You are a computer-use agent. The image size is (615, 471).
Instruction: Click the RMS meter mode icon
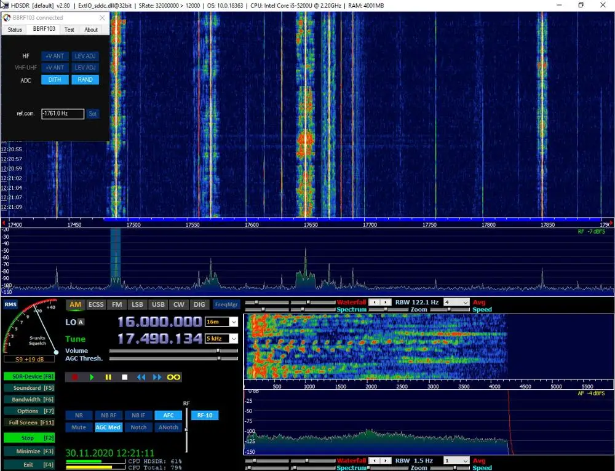click(x=10, y=304)
